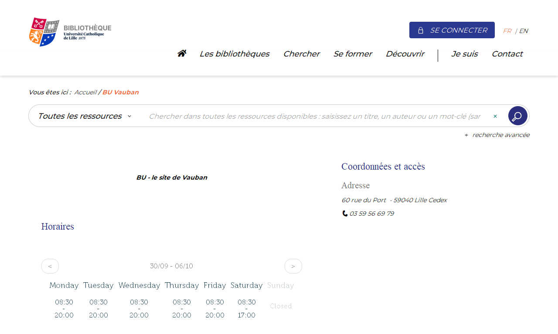Go to the home page icon

pos(182,53)
